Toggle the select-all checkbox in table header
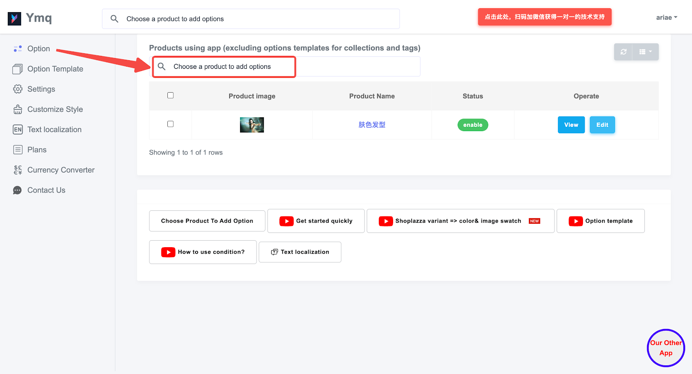The width and height of the screenshot is (692, 374). point(170,95)
